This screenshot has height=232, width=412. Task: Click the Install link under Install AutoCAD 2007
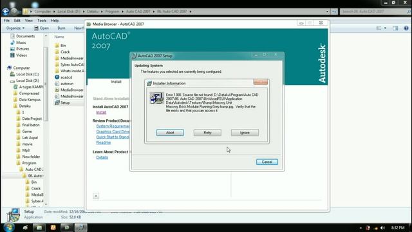tap(101, 112)
